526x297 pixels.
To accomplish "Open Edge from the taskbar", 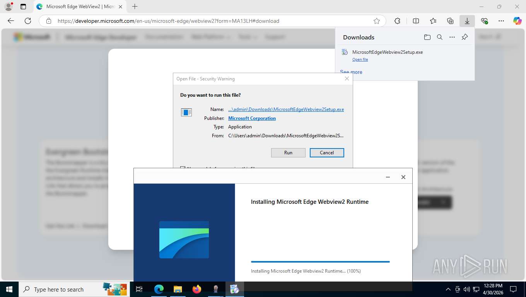I will (x=159, y=289).
